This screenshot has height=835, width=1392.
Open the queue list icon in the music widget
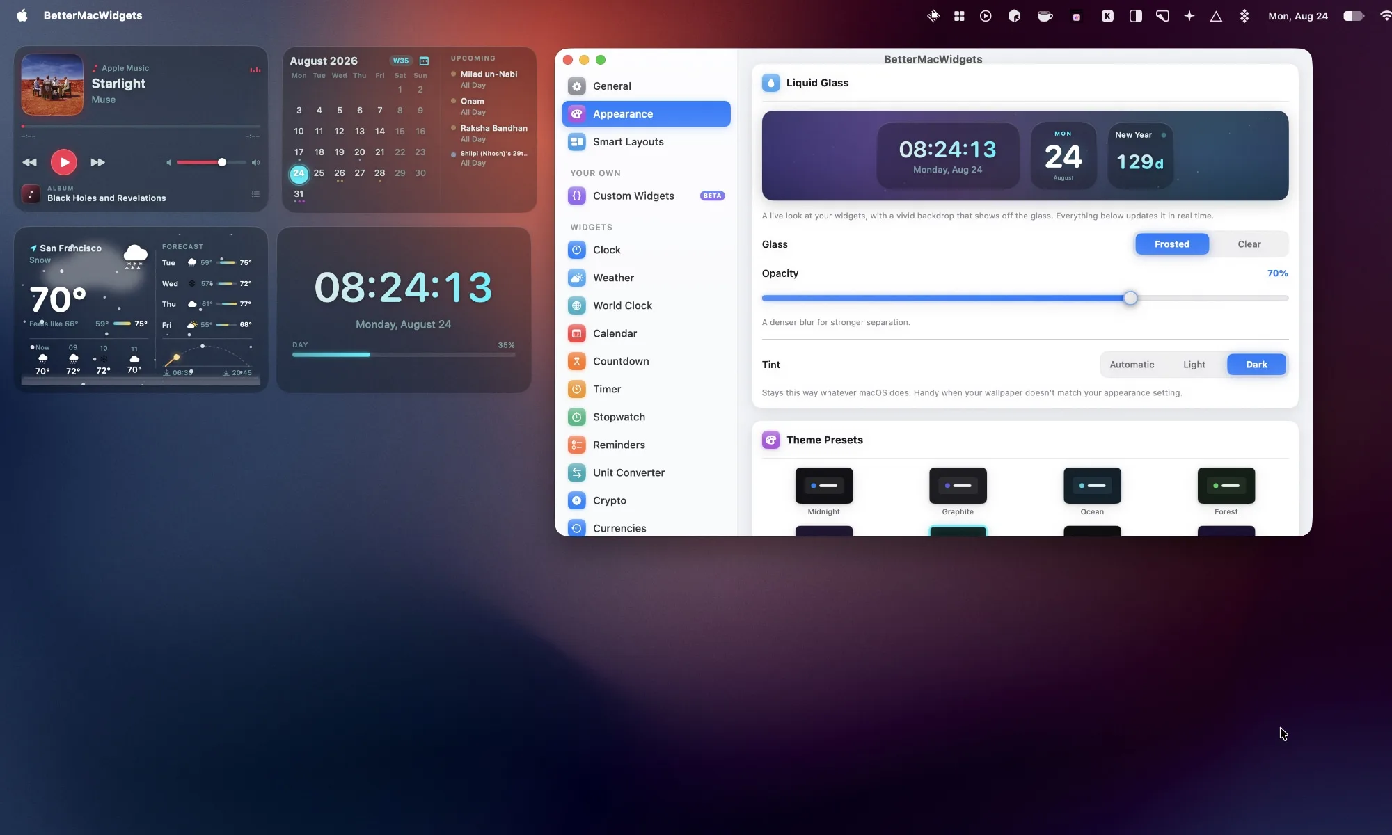pyautogui.click(x=255, y=194)
